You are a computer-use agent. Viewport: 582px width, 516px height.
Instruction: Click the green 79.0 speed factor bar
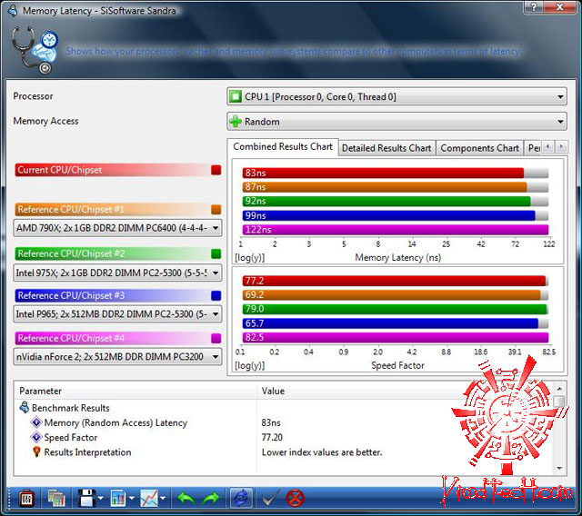coord(395,309)
